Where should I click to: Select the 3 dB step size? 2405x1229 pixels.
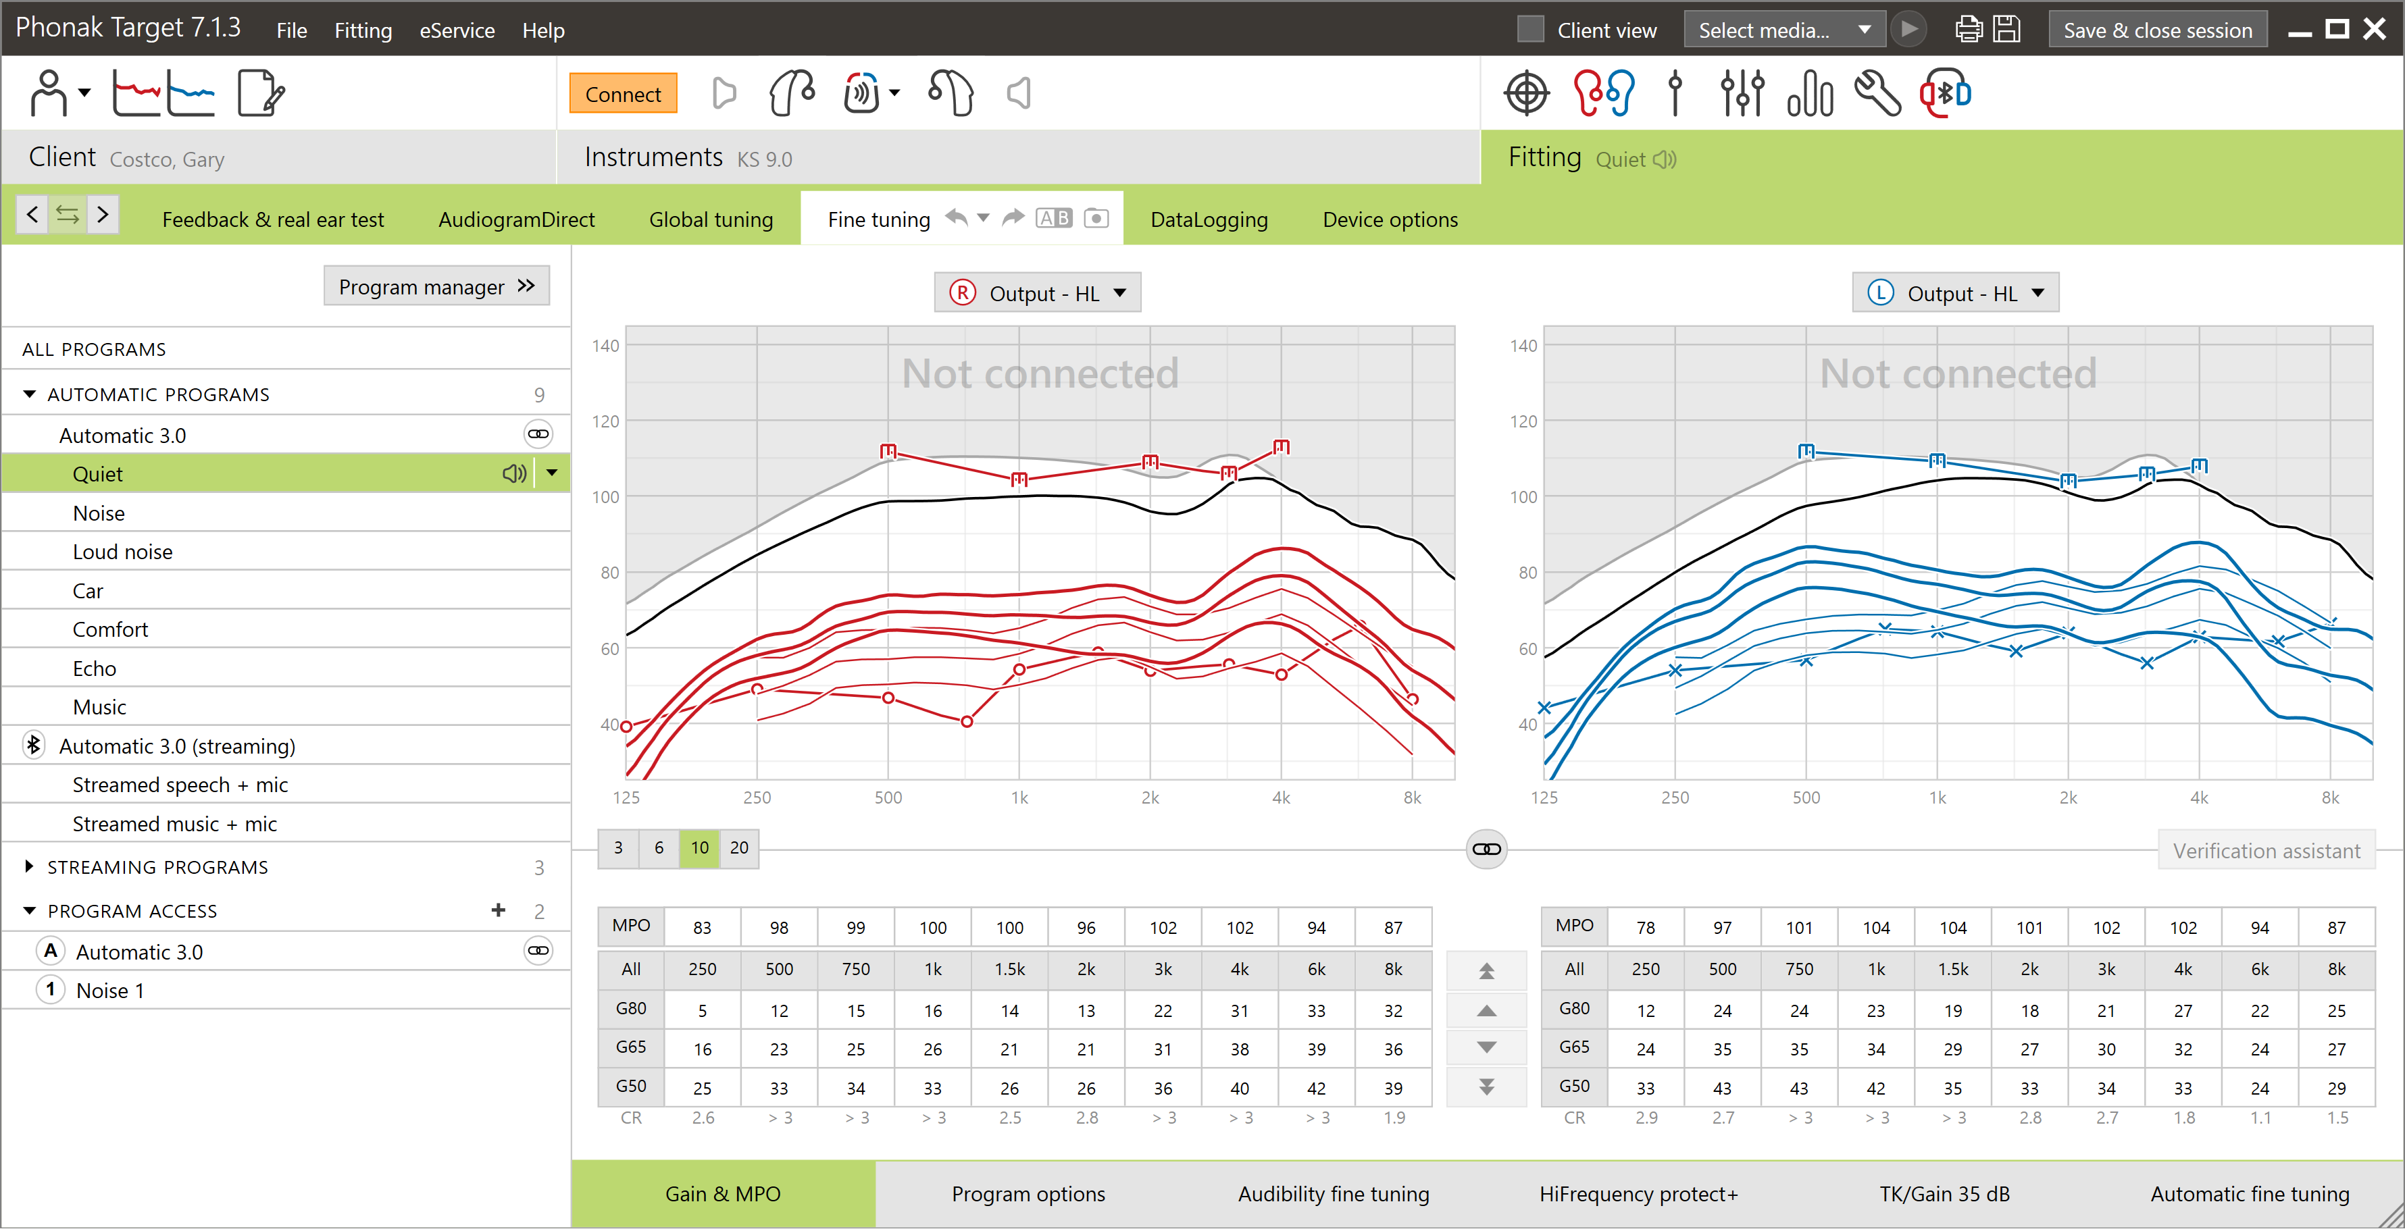[618, 847]
